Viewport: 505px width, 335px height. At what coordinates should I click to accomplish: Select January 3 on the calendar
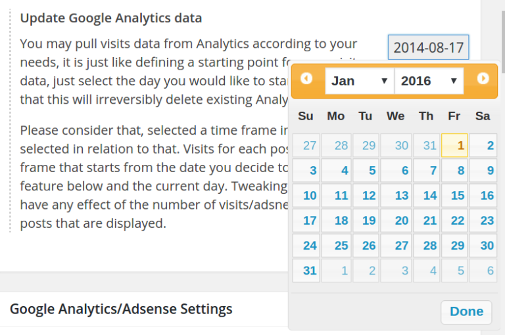[306, 171]
